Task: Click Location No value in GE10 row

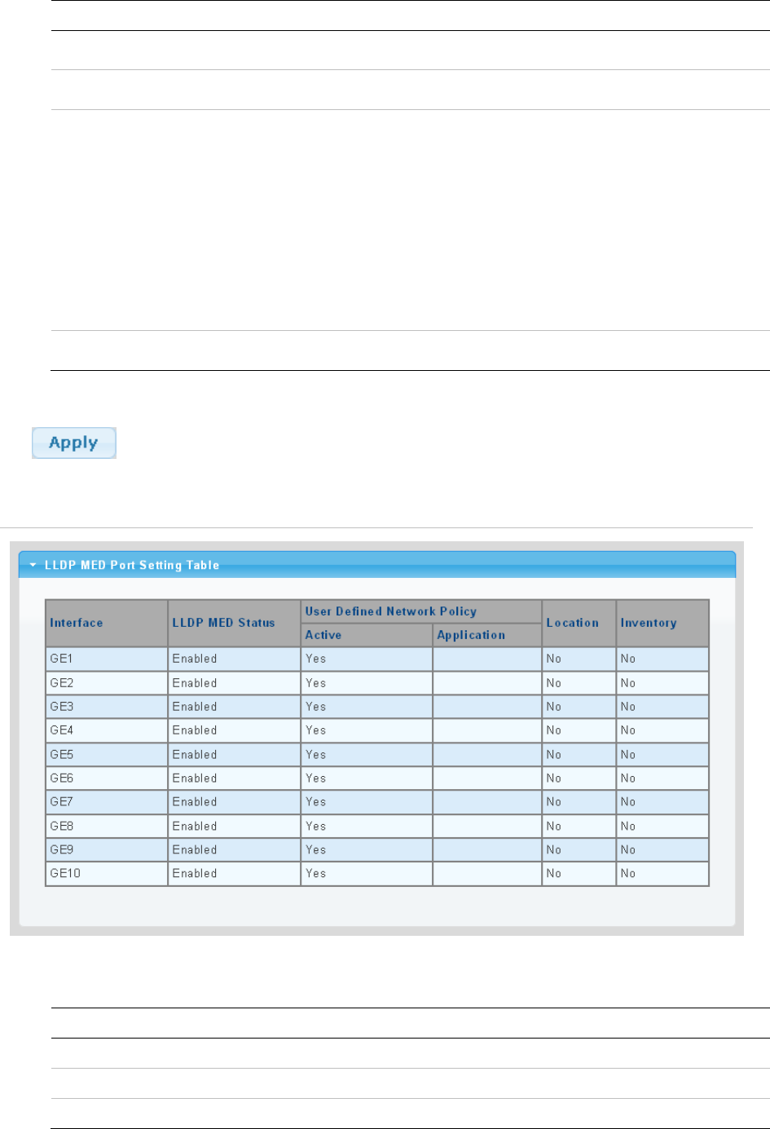Action: 554,873
